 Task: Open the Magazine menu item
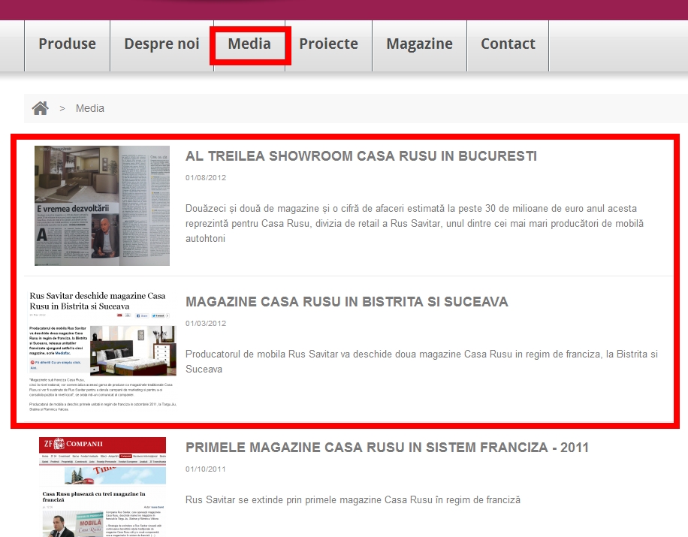click(419, 44)
